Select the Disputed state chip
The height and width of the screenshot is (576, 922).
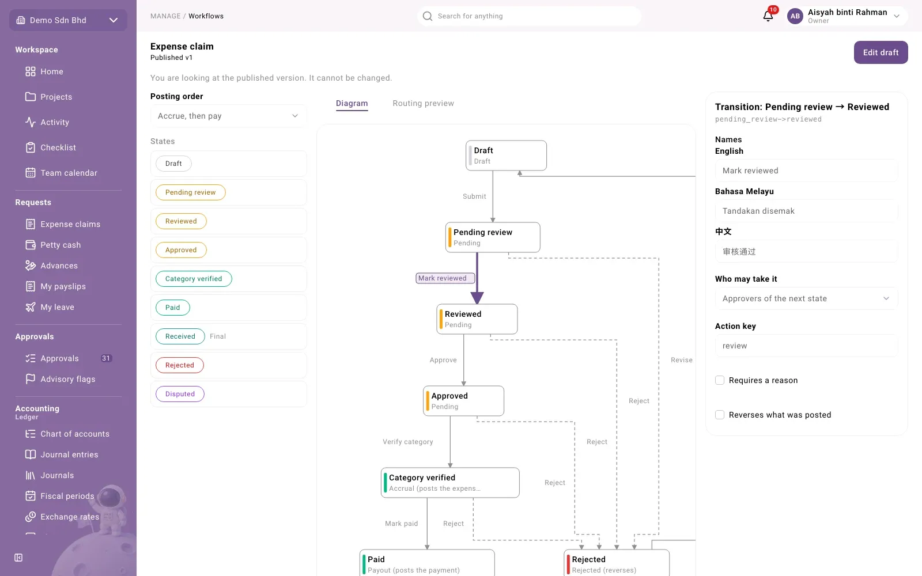coord(180,394)
